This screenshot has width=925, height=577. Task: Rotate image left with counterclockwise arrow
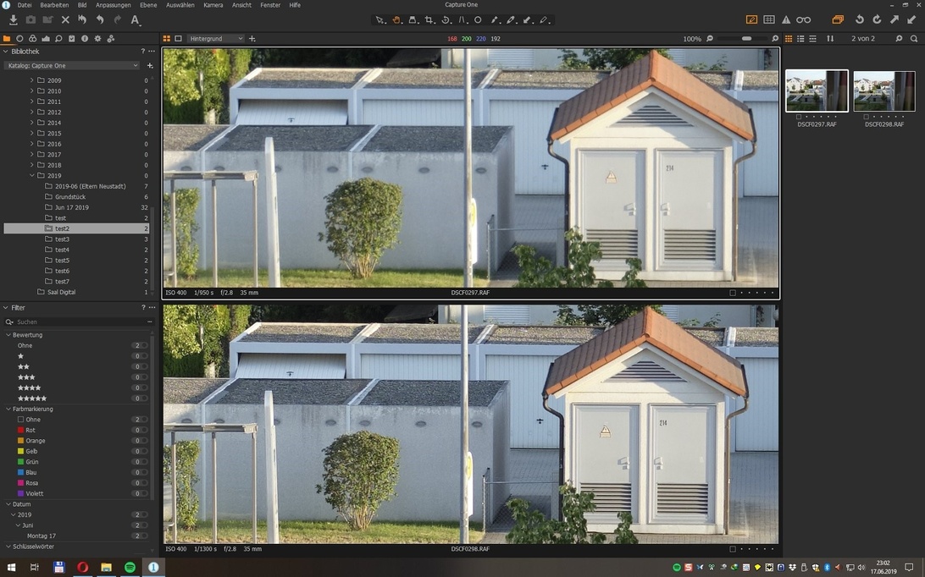859,19
